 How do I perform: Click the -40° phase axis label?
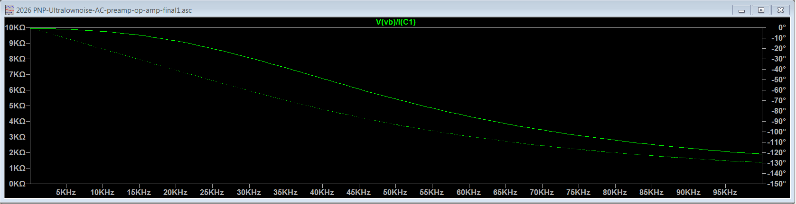tap(778, 70)
